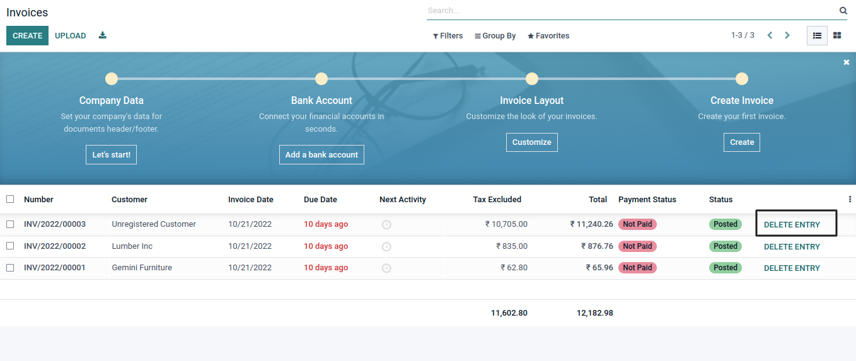Viewport: 856px width, 361px height.
Task: Switch to list view
Action: [x=817, y=36]
